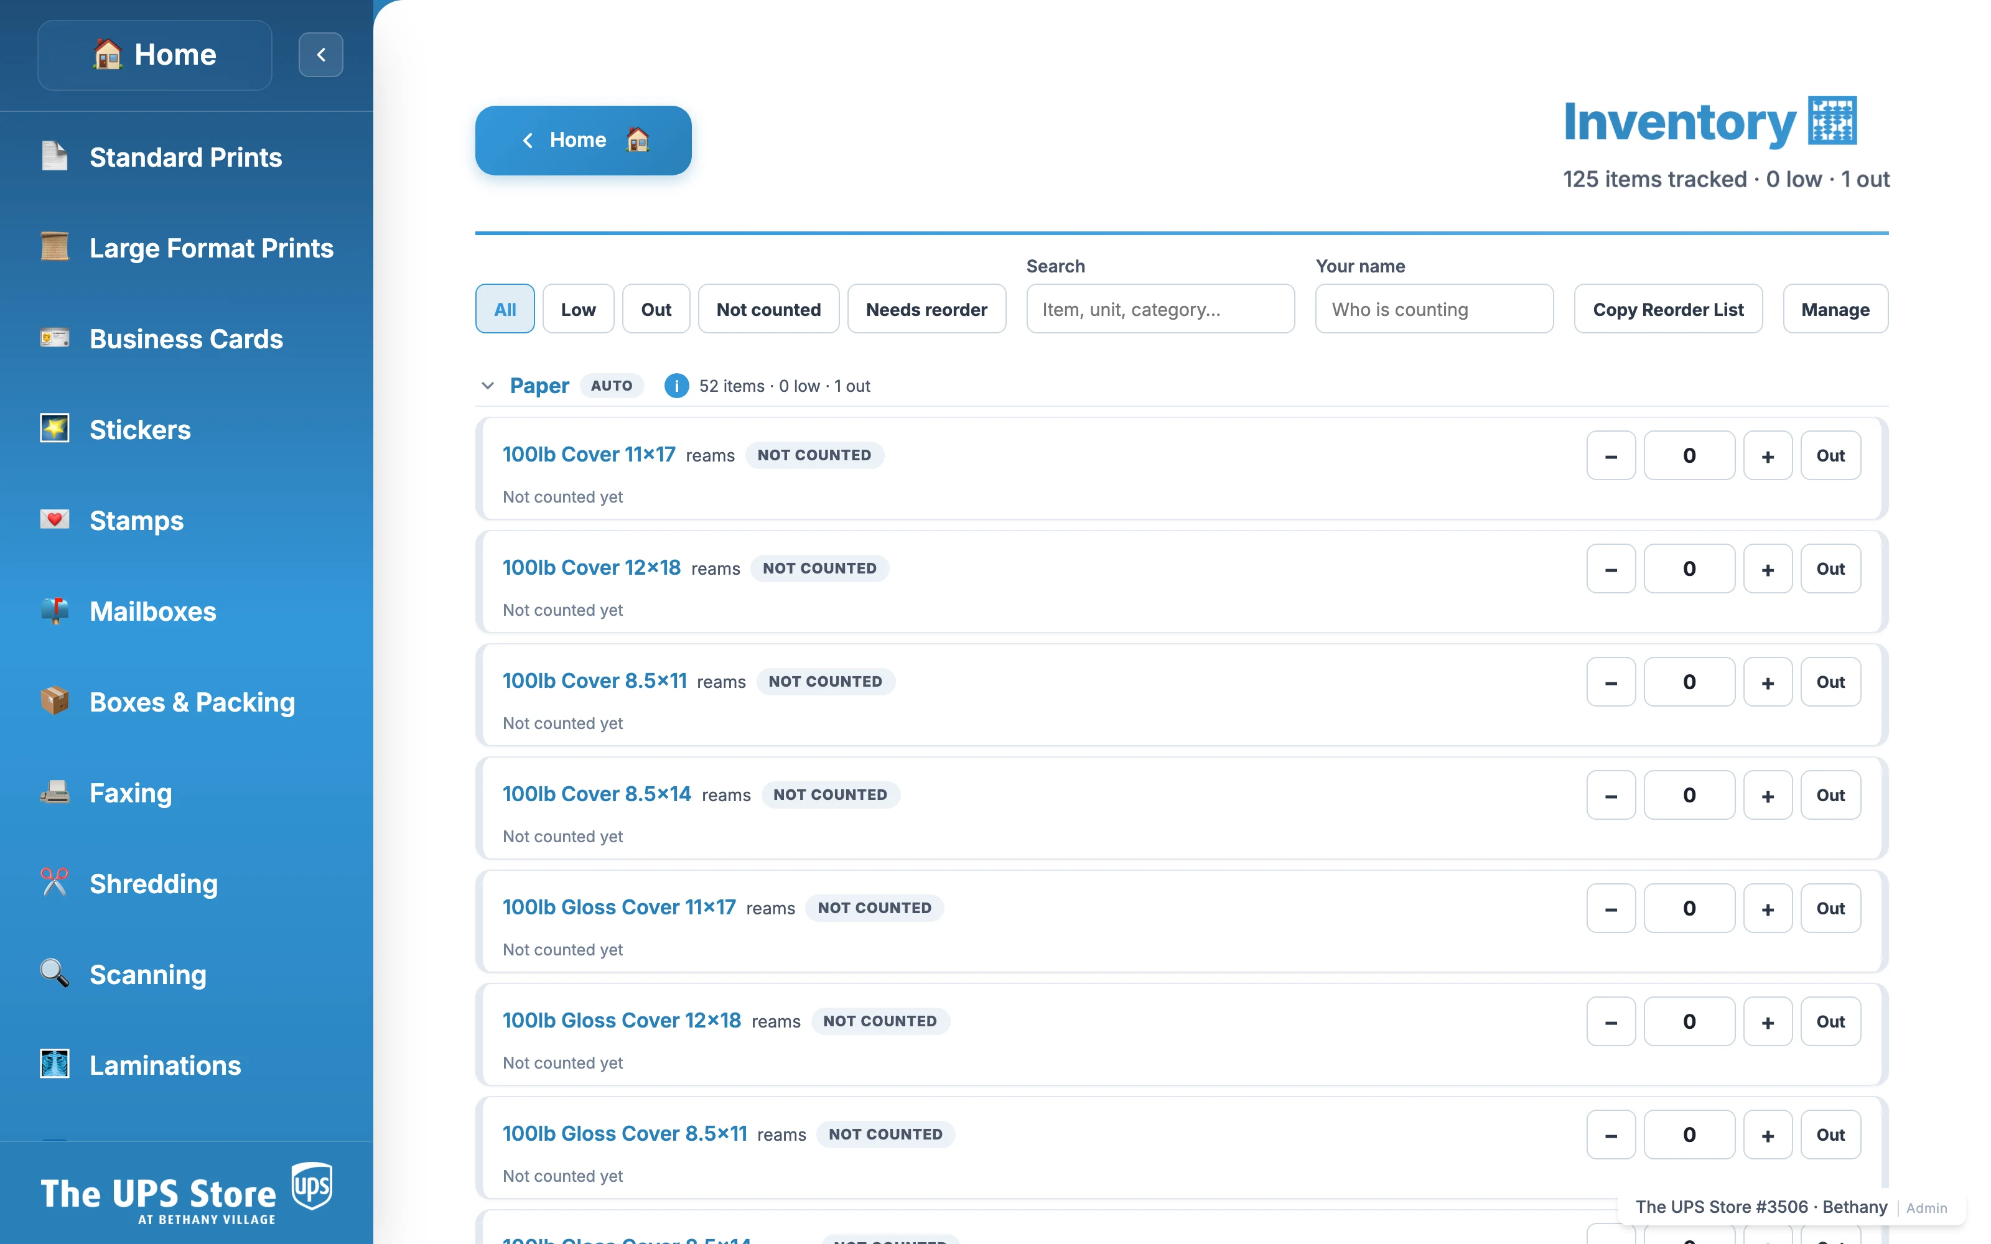The image size is (1991, 1244).
Task: Open Large Format Prints in sidebar
Action: pyautogui.click(x=186, y=248)
